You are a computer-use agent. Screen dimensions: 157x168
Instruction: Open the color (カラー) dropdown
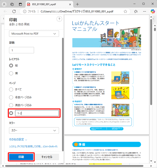tap(34, 131)
